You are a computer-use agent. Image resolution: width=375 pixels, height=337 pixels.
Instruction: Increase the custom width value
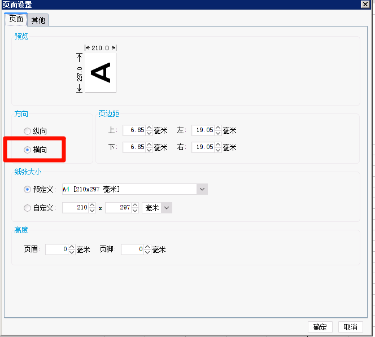pos(92,205)
